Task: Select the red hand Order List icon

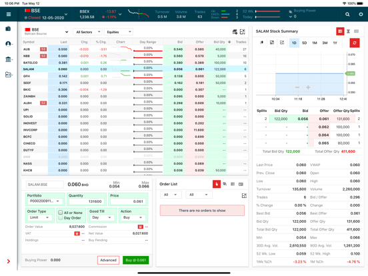Action: [217, 184]
